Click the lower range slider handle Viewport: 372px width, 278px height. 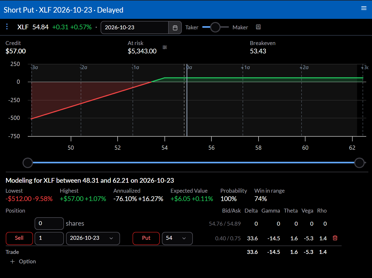(x=28, y=163)
